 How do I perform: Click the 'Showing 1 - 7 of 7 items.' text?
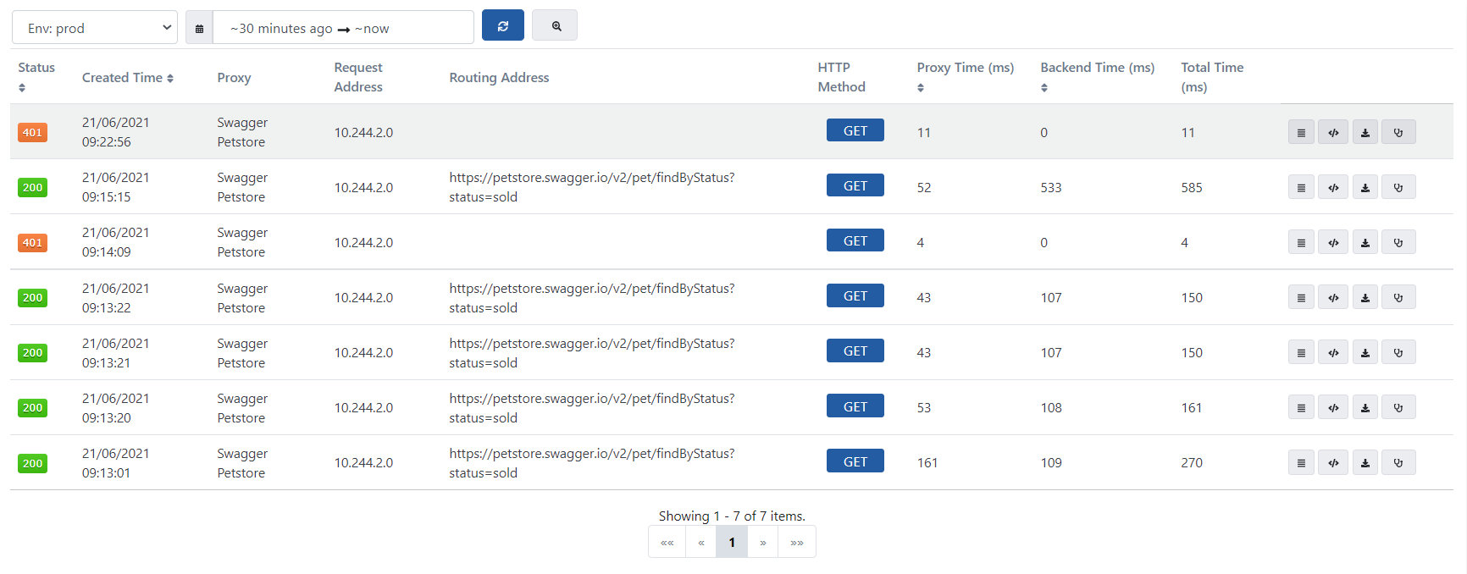(732, 516)
